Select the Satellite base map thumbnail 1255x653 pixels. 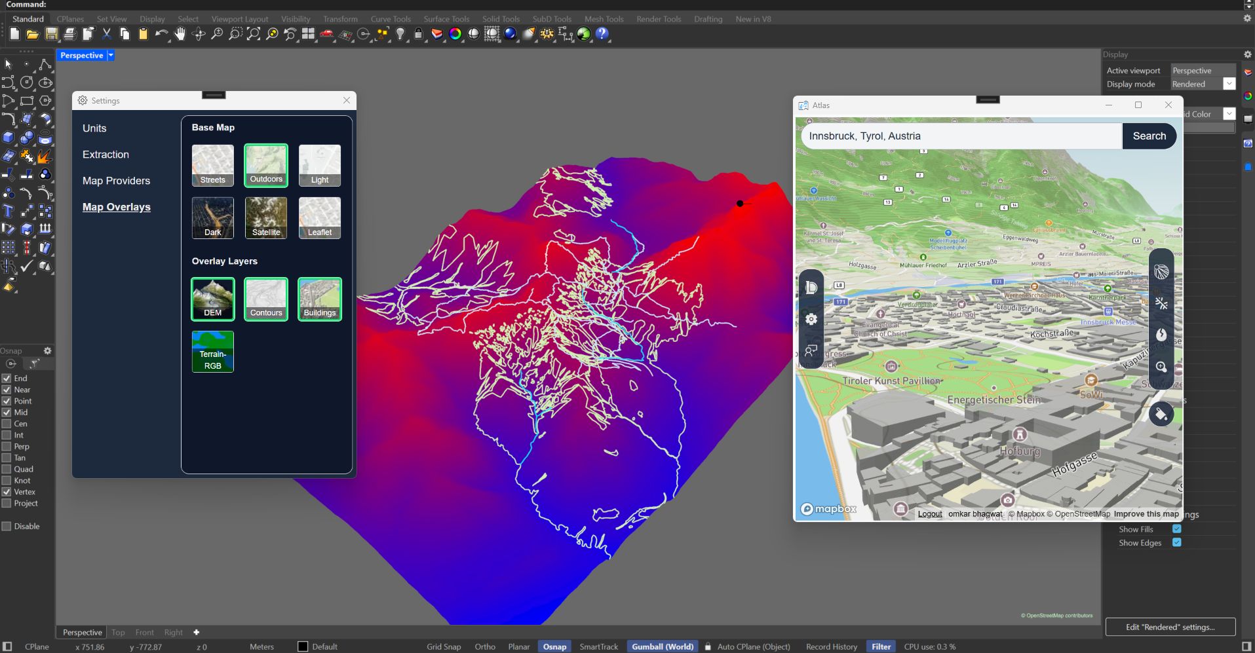point(266,218)
